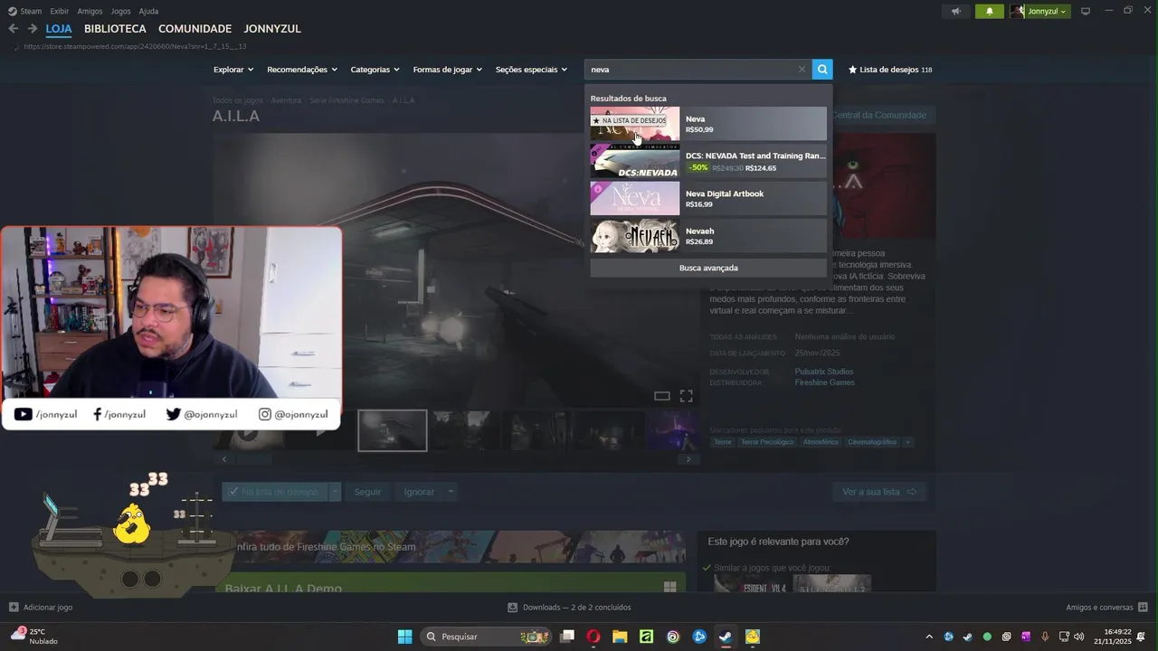This screenshot has height=651, width=1158.
Task: Open the Amigos menu
Action: point(90,11)
